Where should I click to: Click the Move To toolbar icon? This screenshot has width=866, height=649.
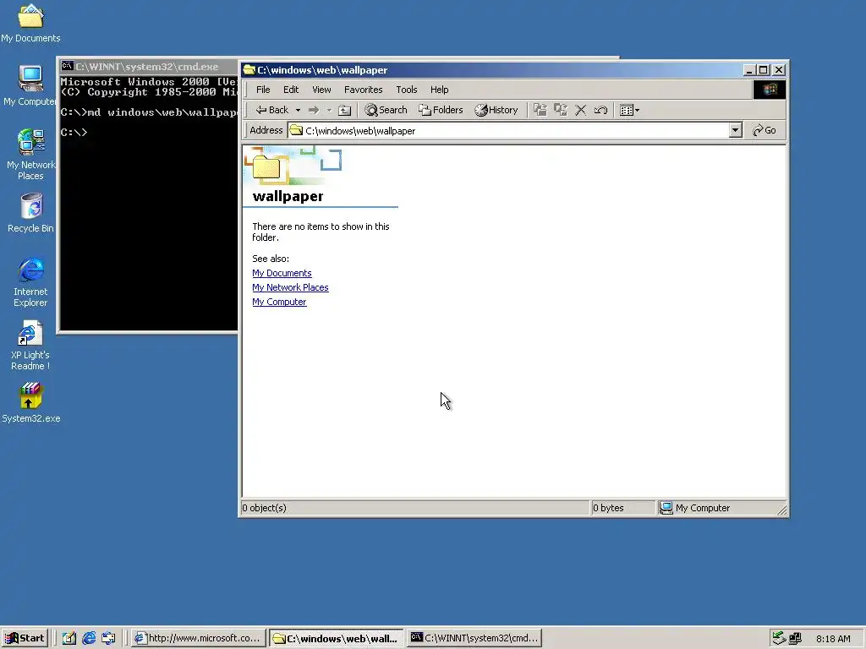540,110
